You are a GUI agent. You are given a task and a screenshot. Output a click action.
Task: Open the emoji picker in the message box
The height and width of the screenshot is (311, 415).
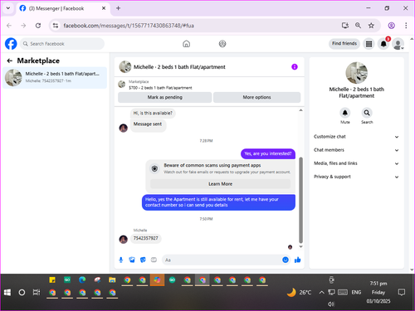click(286, 260)
